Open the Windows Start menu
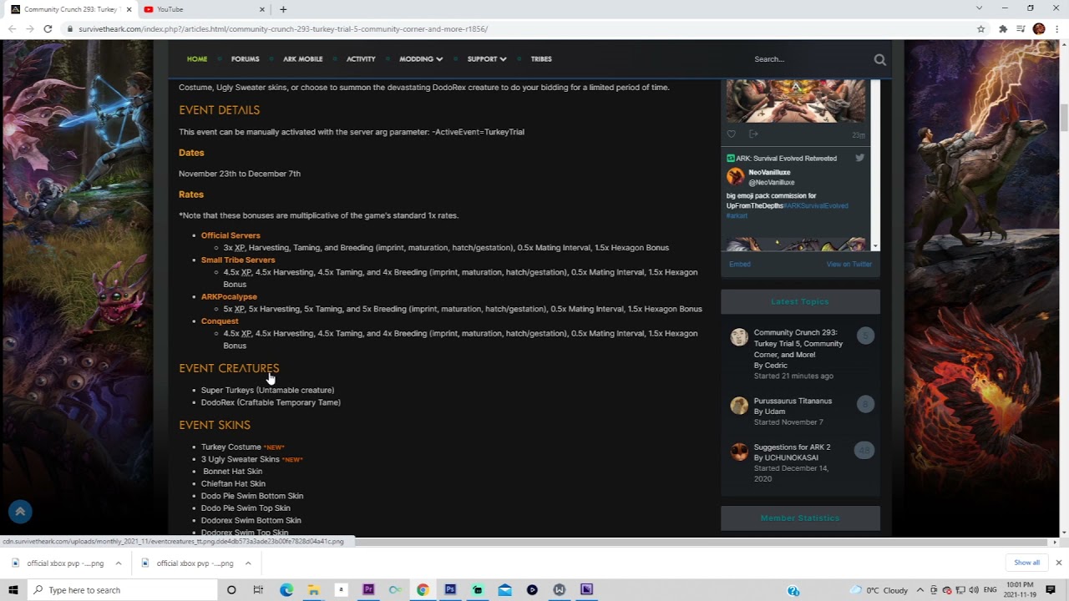 13,590
